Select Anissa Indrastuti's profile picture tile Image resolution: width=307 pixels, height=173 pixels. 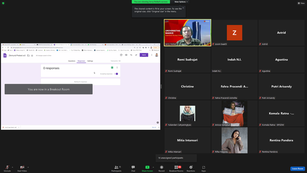[235, 113]
